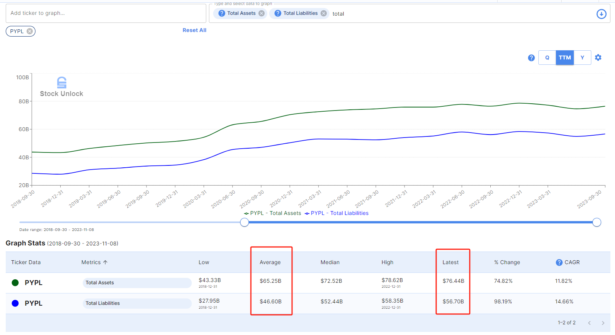
Task: Click the 14.66% CAGR value
Action: [564, 301]
